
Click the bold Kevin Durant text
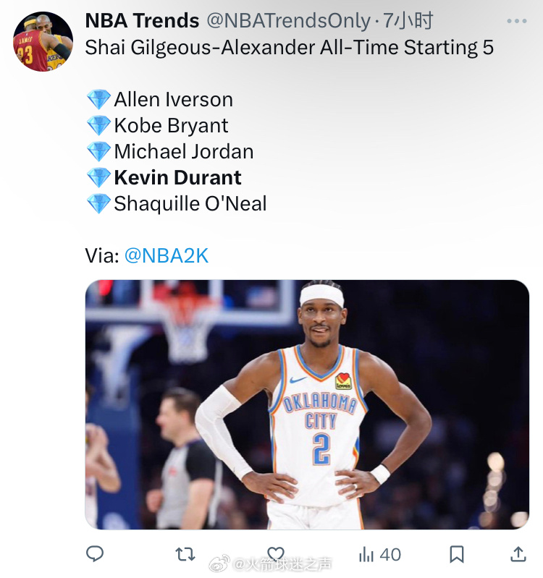(177, 177)
